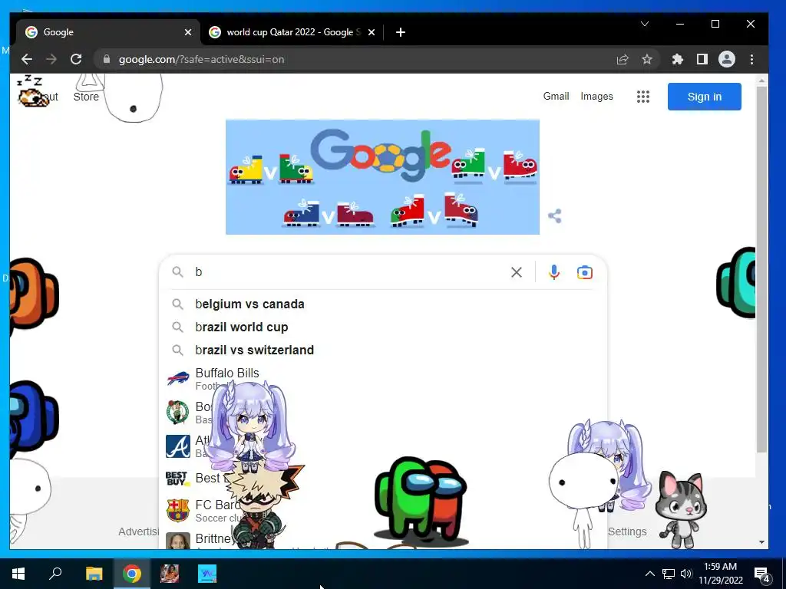The height and width of the screenshot is (589, 786).
Task: Open the Chrome profile avatar
Action: (x=727, y=59)
